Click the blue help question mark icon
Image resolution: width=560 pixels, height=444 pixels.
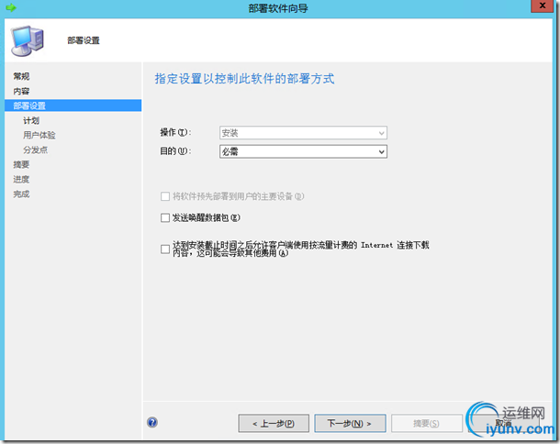[152, 422]
